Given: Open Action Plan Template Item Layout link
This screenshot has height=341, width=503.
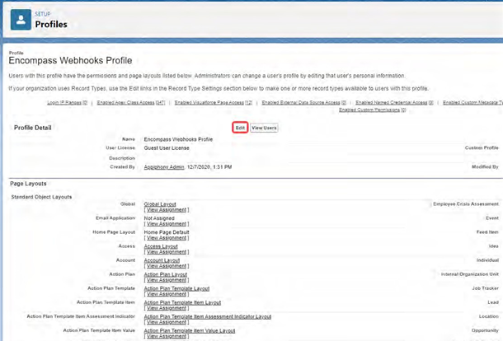Looking at the screenshot, I should 182,303.
